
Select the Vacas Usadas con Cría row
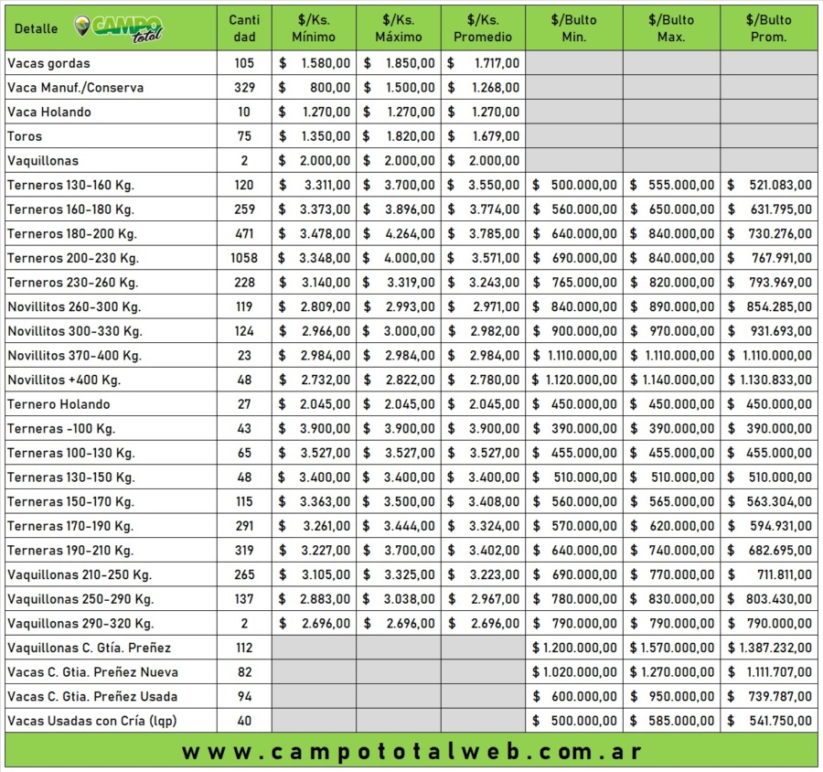coord(91,721)
